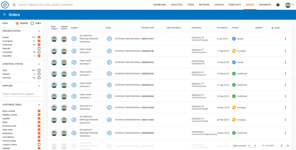
Task: Click the Tradecloud logo icon
Action: pos(5,5)
